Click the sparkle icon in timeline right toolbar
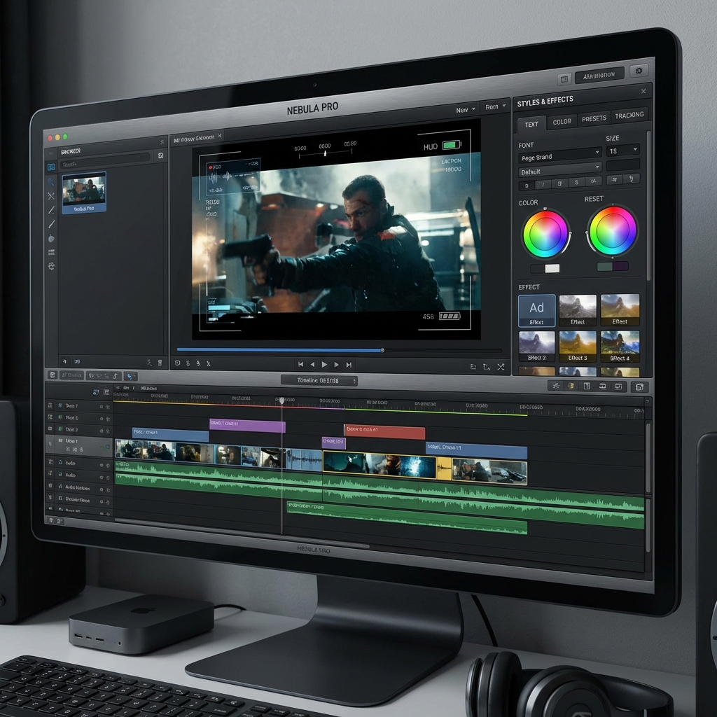Viewport: 717px width, 717px height. (555, 386)
